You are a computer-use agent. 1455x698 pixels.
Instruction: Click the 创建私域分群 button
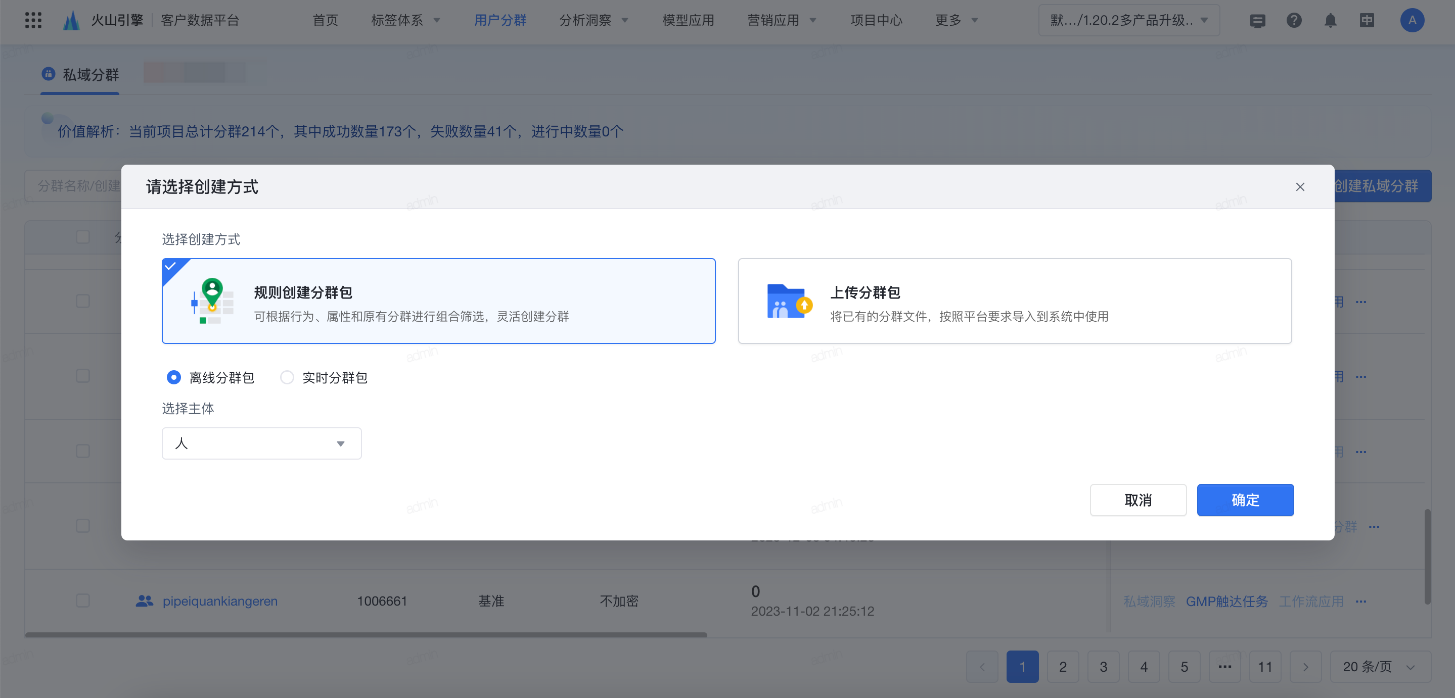(1382, 186)
